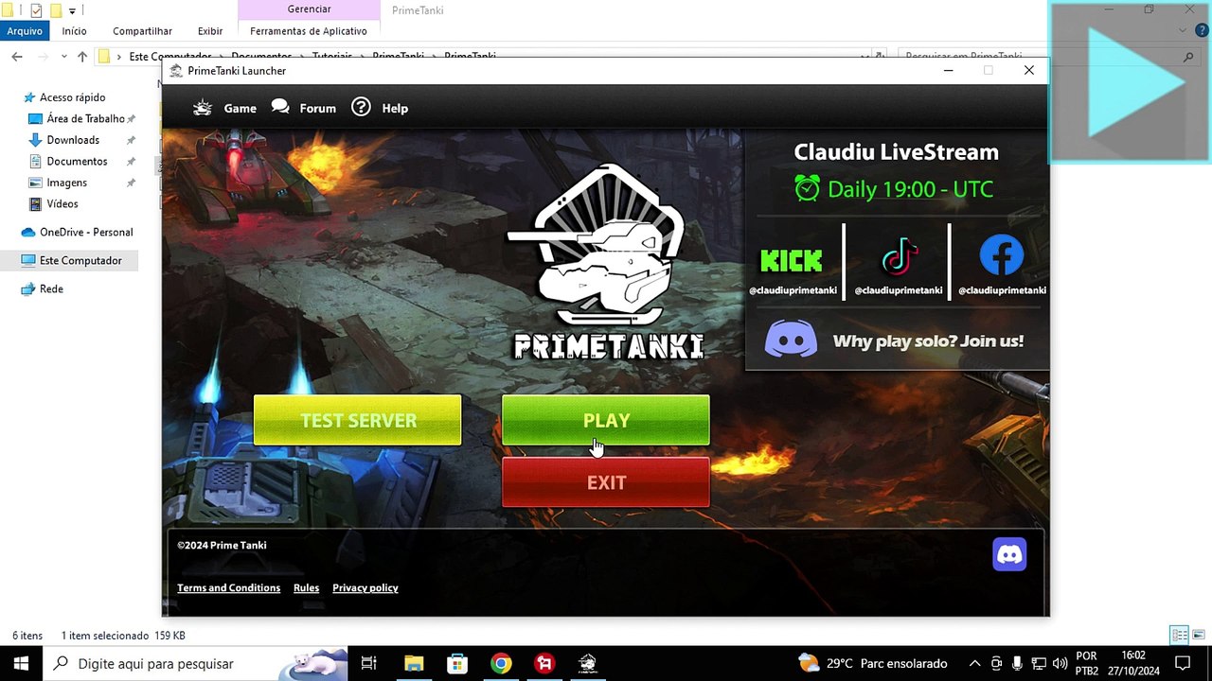Open Imagens in sidebar

(66, 183)
